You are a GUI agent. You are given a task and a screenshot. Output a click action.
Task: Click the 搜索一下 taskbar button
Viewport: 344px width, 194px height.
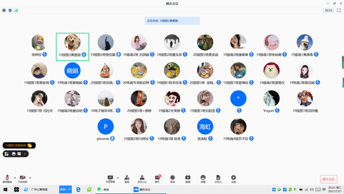(65, 189)
